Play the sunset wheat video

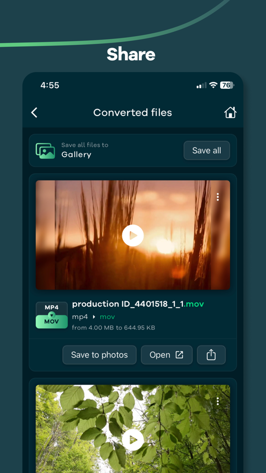(133, 236)
